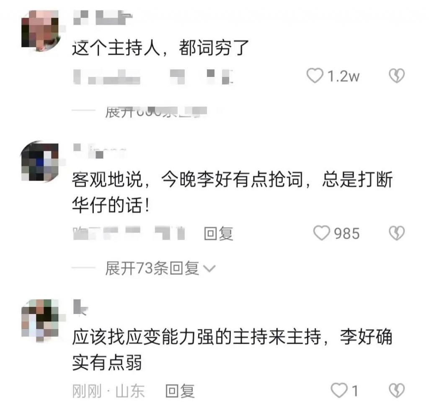Tap the comment text "这个主持人,都词穷了"

(160, 48)
